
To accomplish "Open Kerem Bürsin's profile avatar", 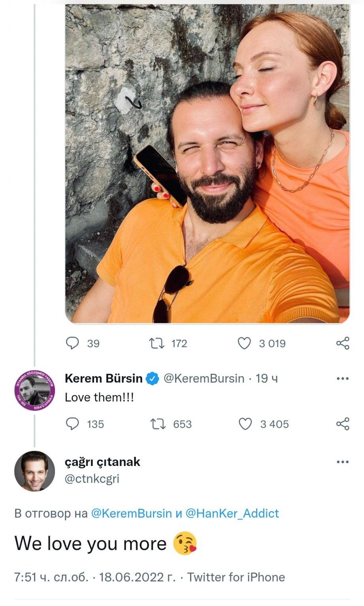I will click(x=34, y=390).
